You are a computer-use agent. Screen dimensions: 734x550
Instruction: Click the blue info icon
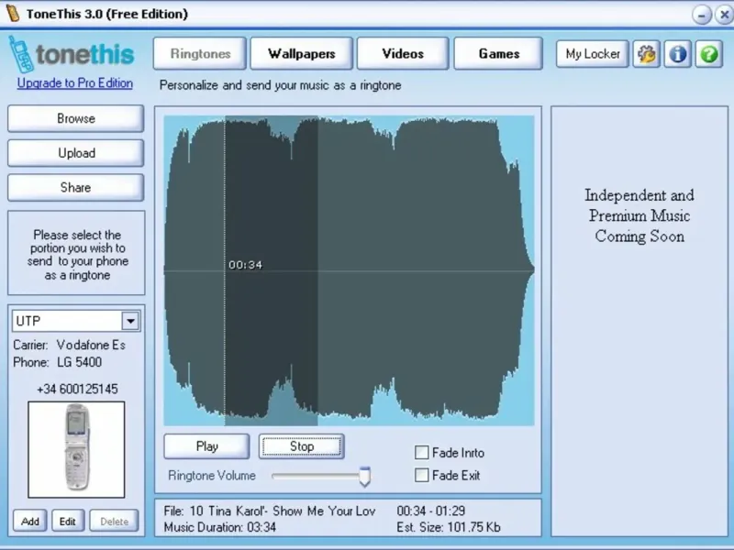[677, 54]
